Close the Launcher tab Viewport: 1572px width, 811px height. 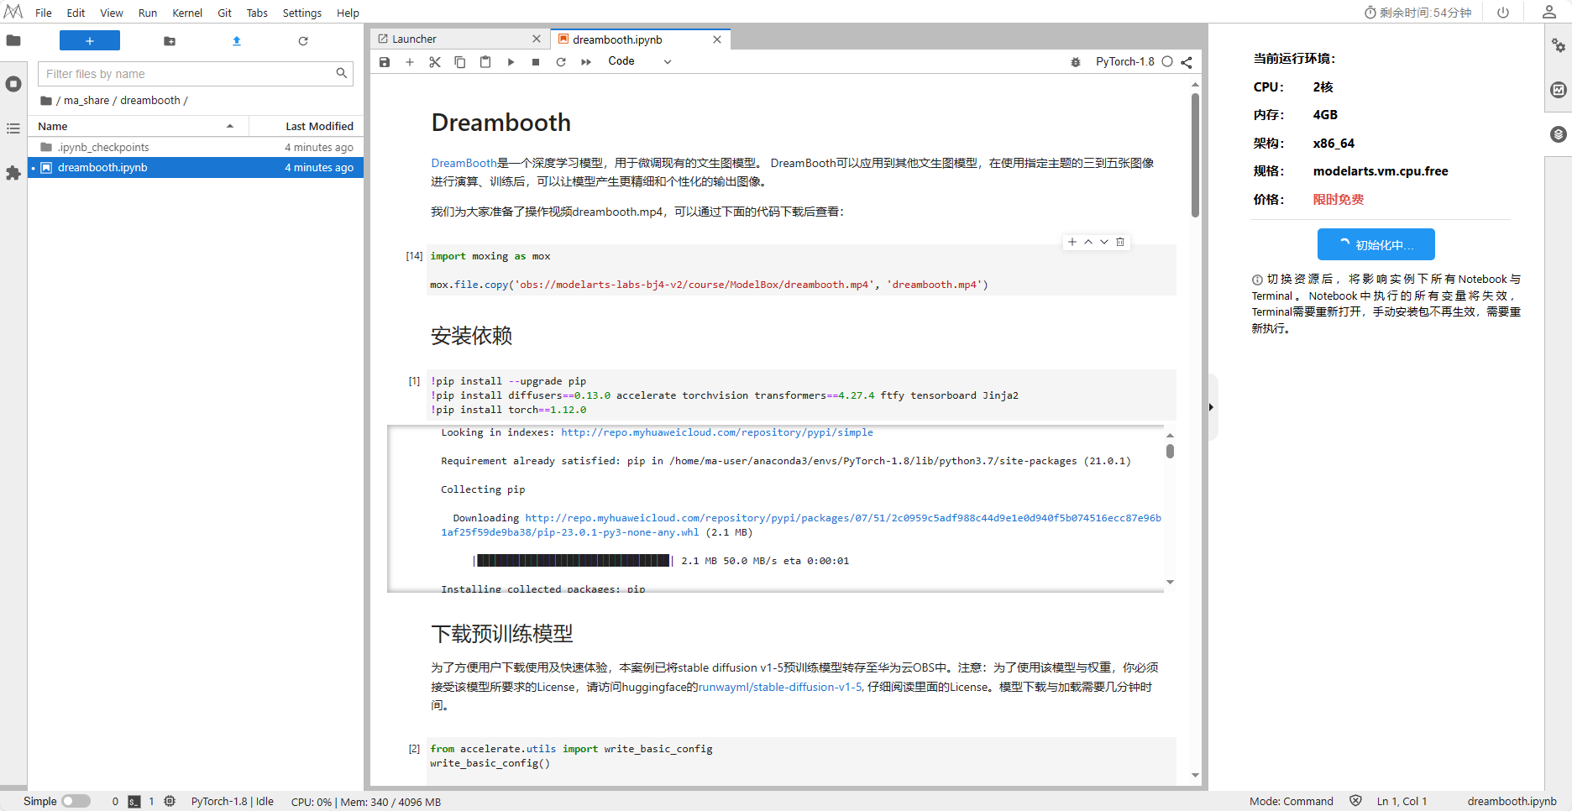(x=537, y=39)
